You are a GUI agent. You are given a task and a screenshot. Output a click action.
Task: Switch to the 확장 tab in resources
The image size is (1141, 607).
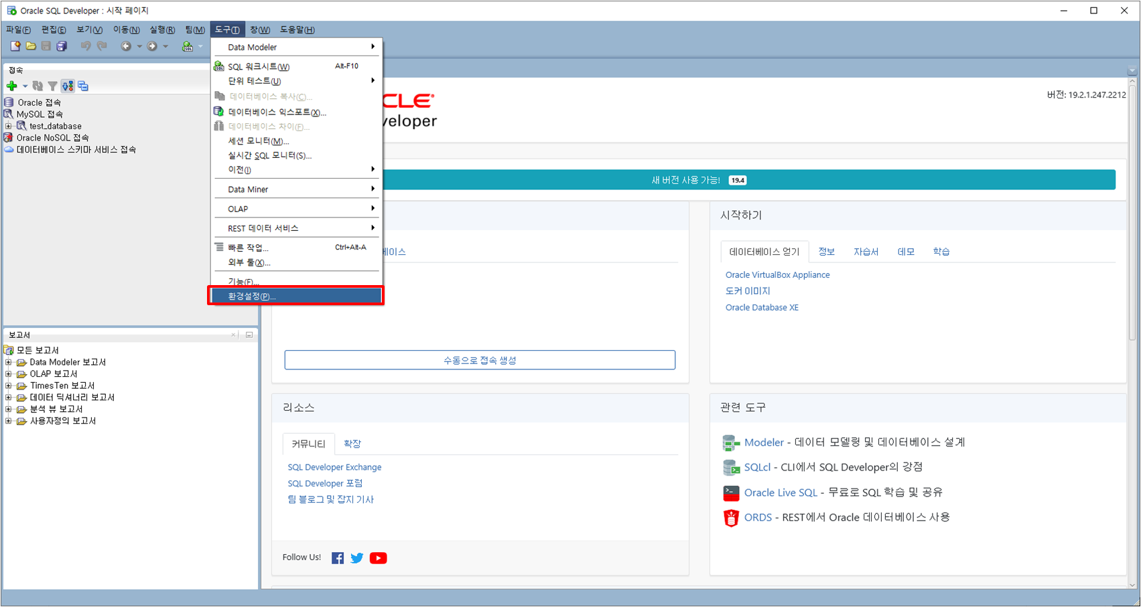(352, 444)
